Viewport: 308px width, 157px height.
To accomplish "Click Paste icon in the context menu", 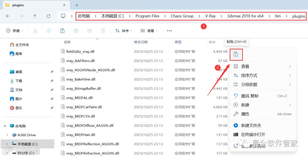I will pyautogui.click(x=236, y=55).
